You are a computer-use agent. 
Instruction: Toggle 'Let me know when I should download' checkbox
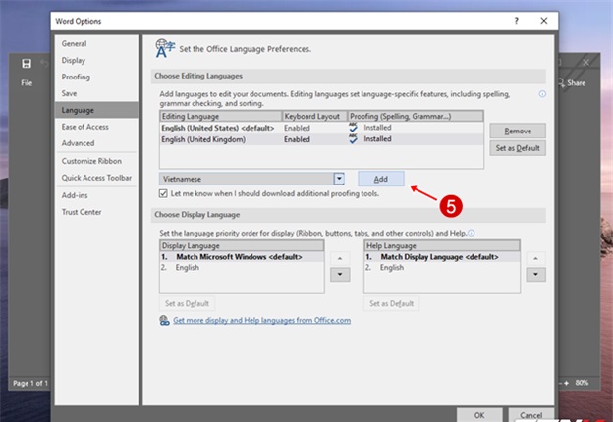coord(163,193)
